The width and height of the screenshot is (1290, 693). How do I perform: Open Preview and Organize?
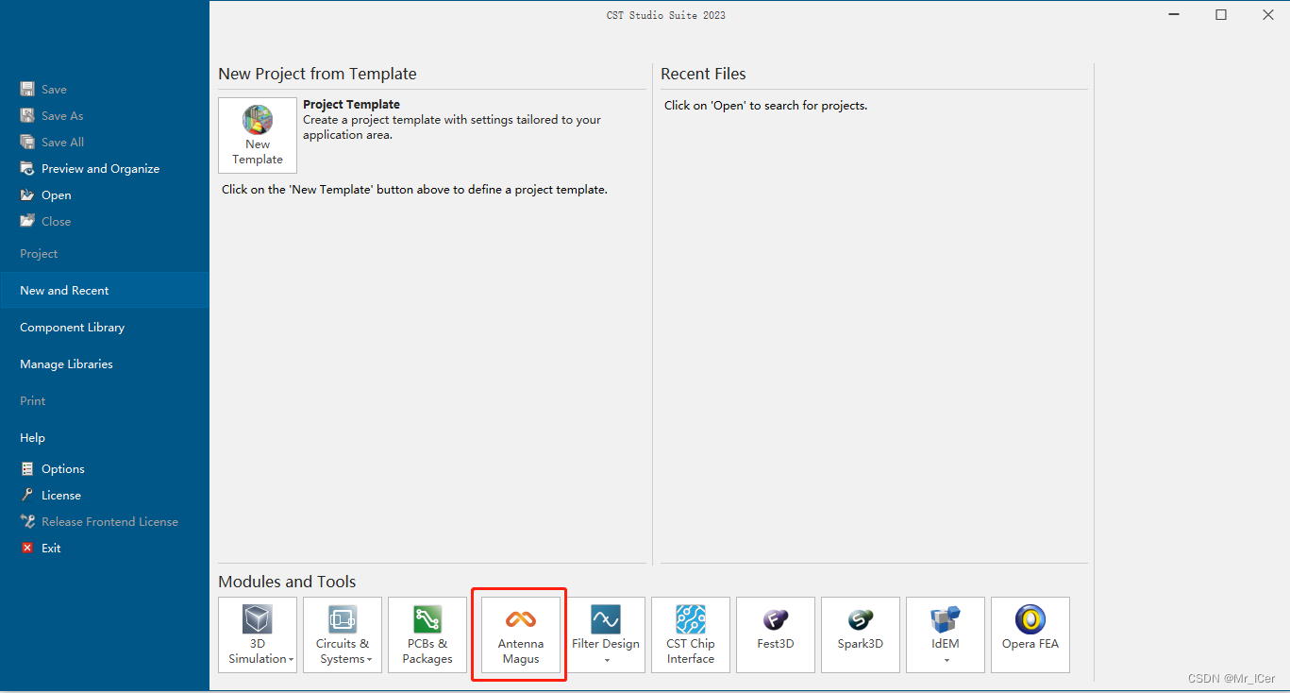90,169
